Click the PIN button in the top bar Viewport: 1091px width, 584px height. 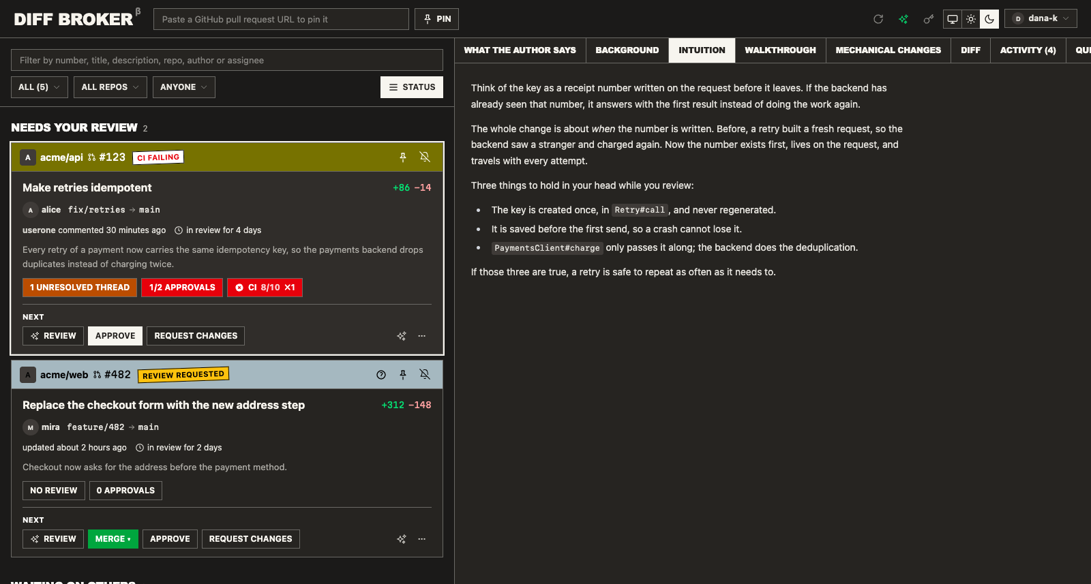tap(436, 19)
